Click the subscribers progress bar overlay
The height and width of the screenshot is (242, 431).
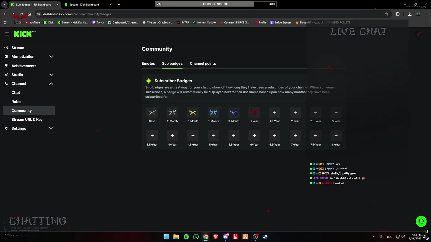tap(215, 4)
